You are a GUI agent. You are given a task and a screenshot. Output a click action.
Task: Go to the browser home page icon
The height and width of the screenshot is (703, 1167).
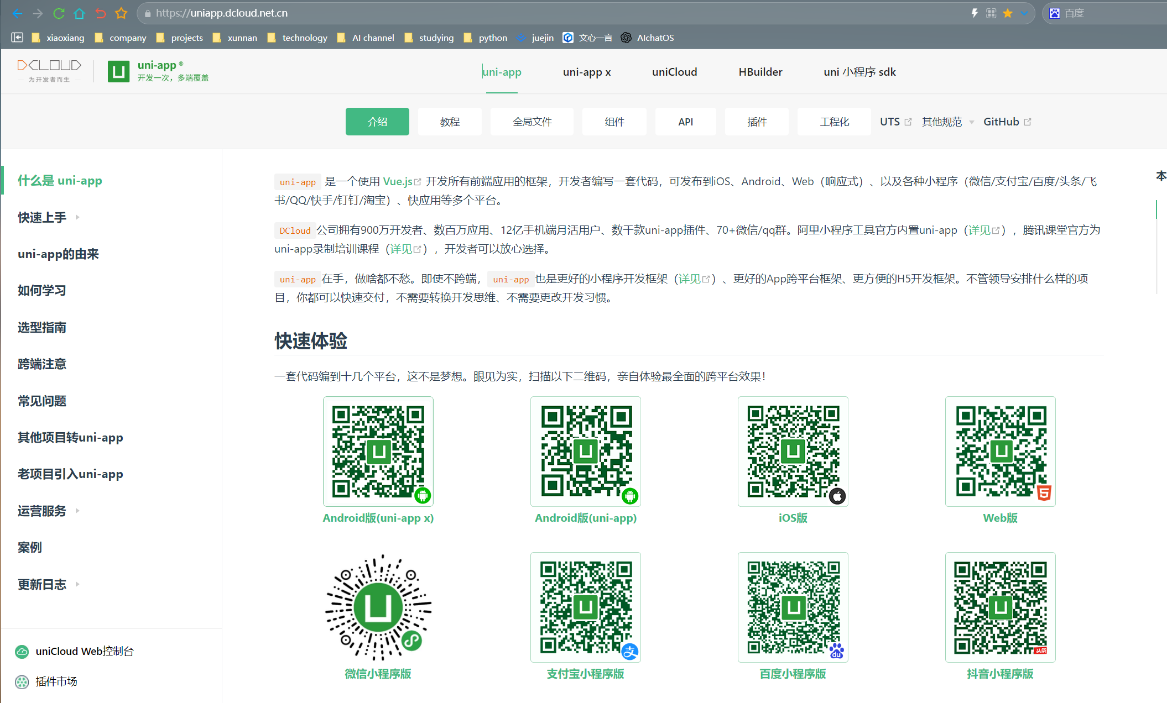click(79, 13)
